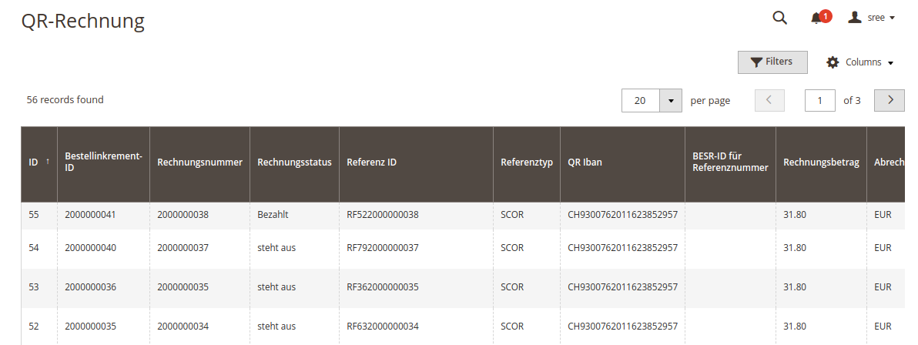Focus the current page number field
The image size is (918, 345).
tap(819, 100)
